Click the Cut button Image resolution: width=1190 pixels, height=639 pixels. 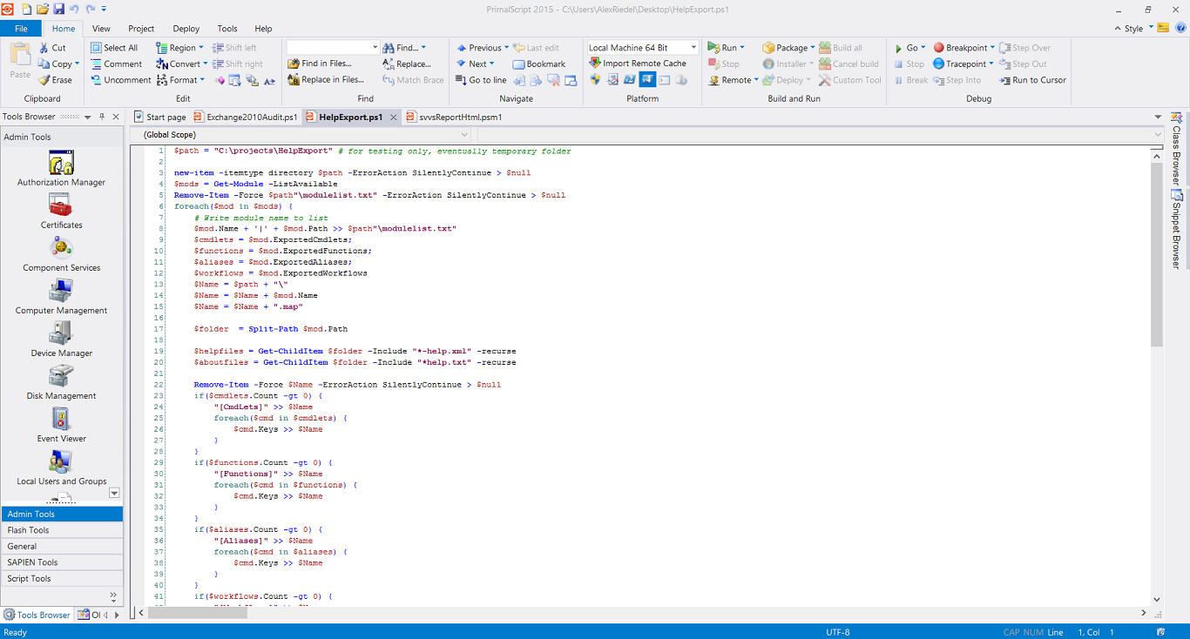click(52, 48)
